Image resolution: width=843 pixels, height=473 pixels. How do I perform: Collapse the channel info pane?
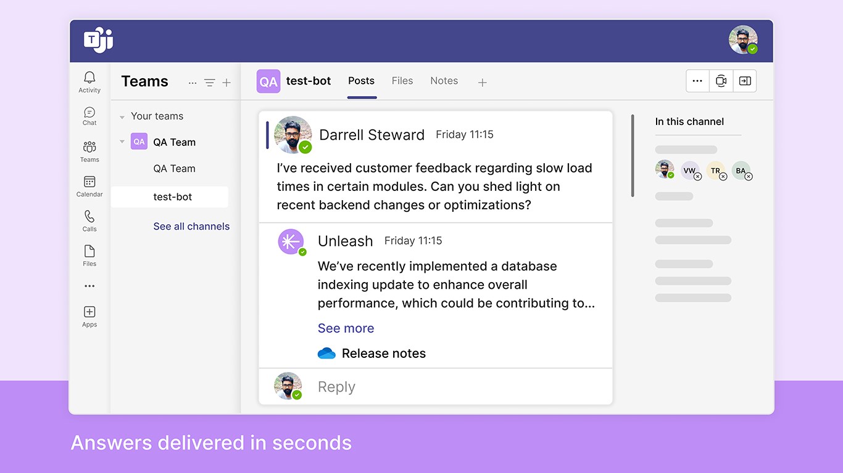745,81
